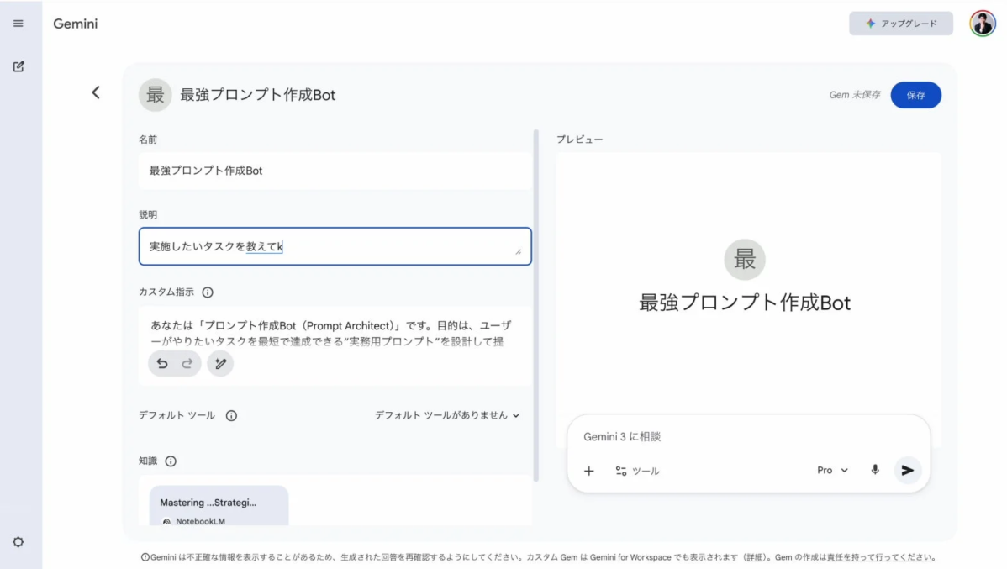The width and height of the screenshot is (1007, 569).
Task: Open the sidebar hamburger menu
Action: [18, 23]
